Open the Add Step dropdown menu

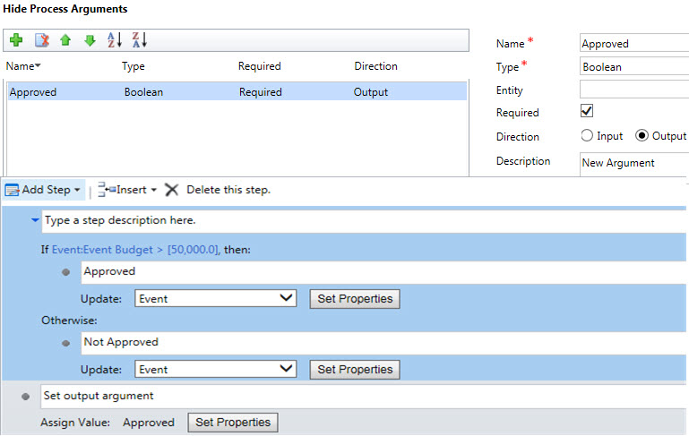[45, 190]
